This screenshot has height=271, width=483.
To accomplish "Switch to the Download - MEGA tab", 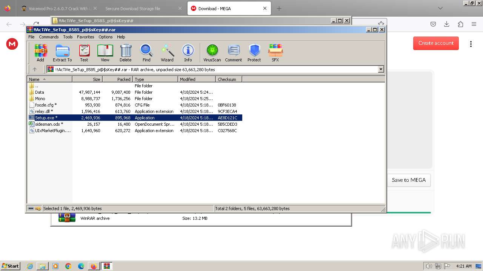I will [x=229, y=8].
